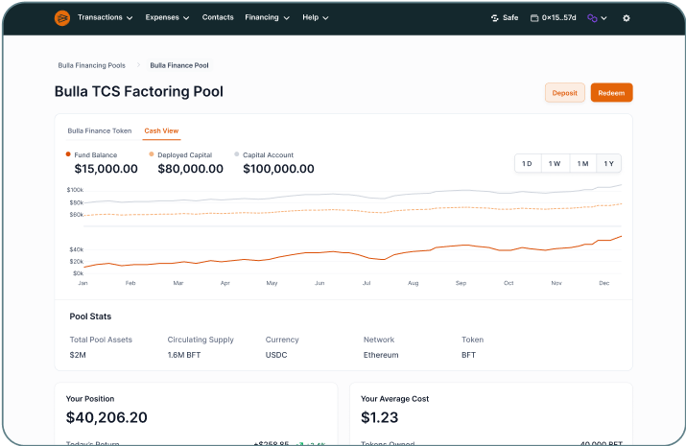The image size is (686, 446).
Task: Open settings gear icon
Action: tap(627, 18)
